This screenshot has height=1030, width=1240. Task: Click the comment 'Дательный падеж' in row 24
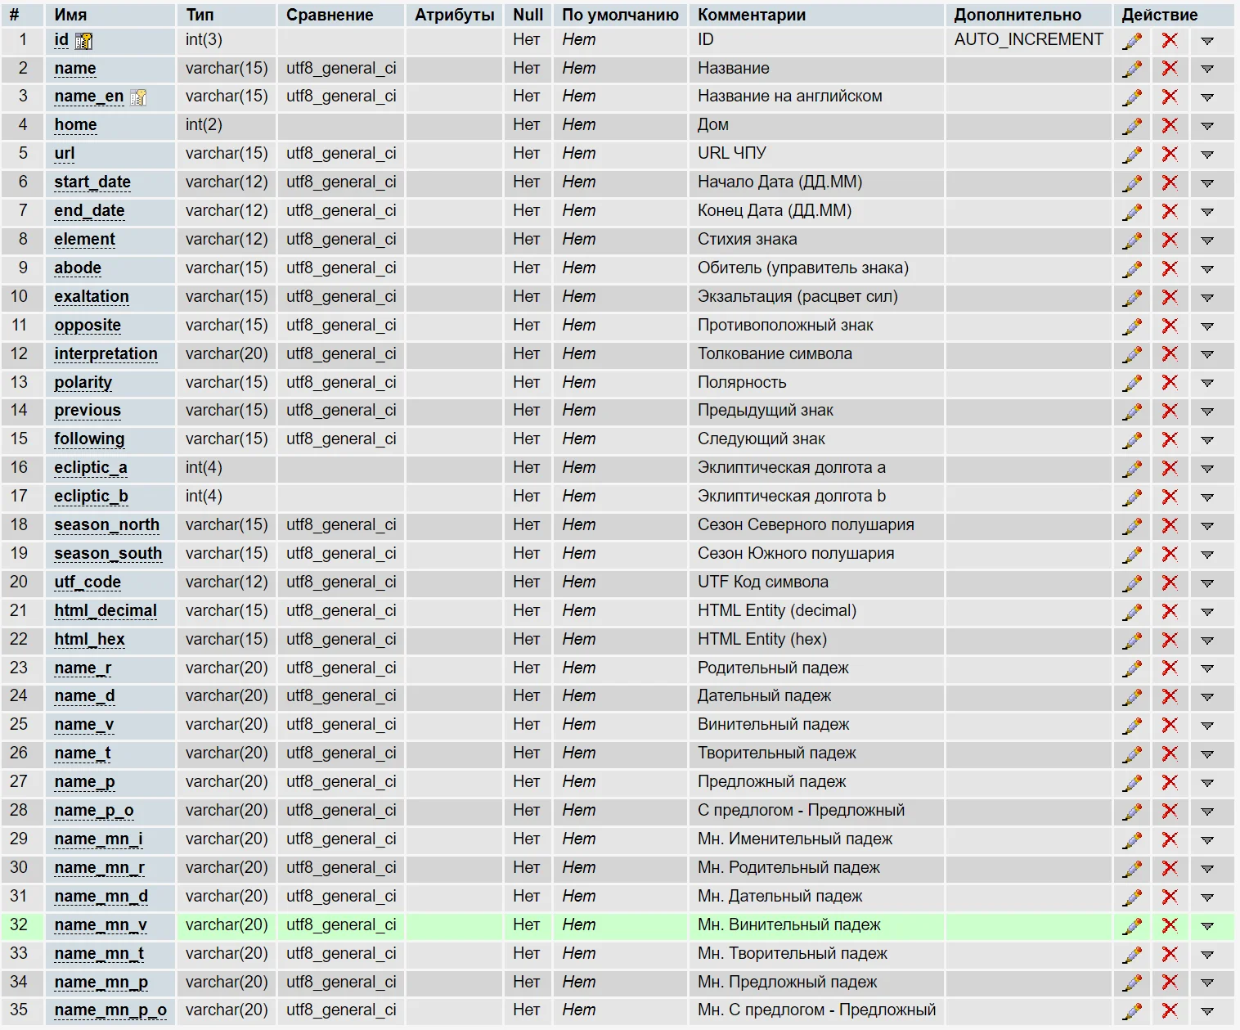point(764,695)
